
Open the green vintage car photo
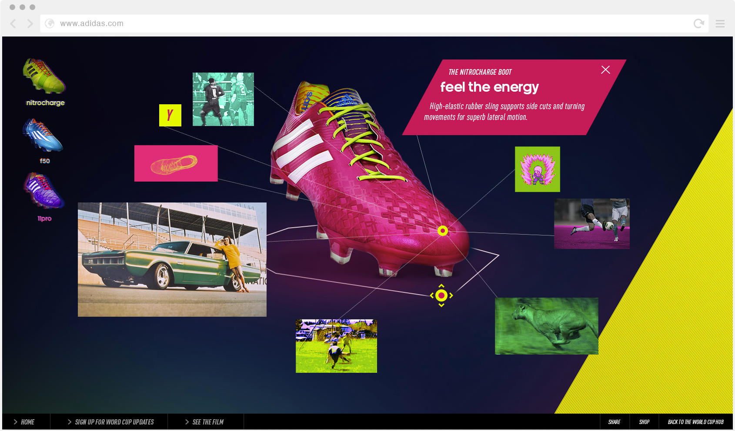(x=172, y=259)
